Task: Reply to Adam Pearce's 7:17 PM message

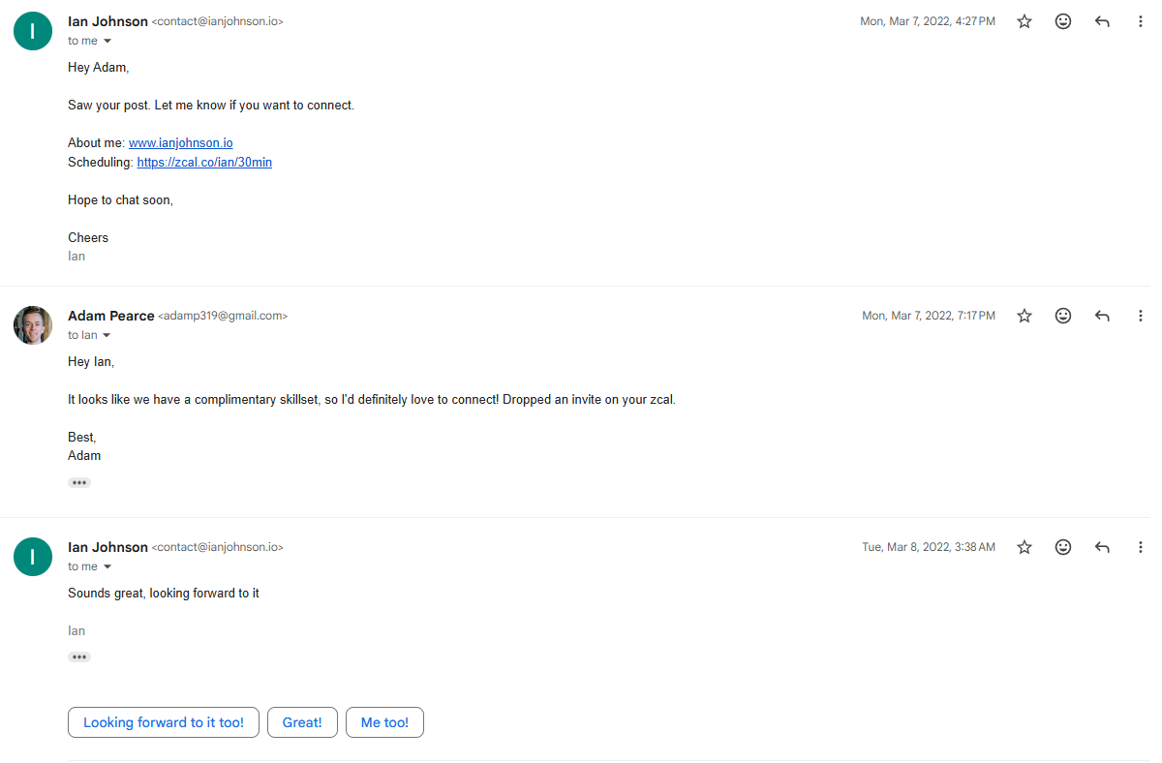Action: 1102,316
